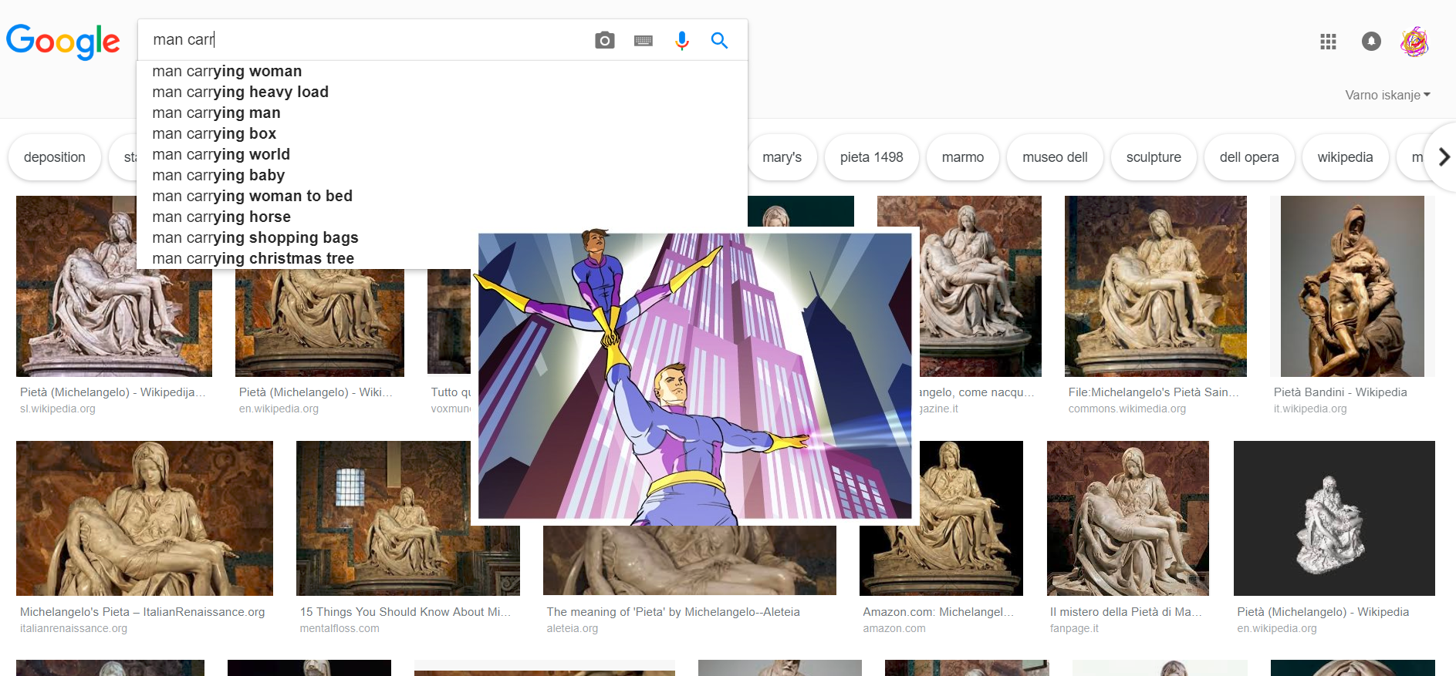Expand the Varno iskanje dropdown
The width and height of the screenshot is (1456, 676).
(x=1387, y=95)
